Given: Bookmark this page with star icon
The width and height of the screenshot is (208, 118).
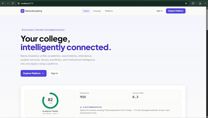Looking at the screenshot, I should [x=186, y=3].
